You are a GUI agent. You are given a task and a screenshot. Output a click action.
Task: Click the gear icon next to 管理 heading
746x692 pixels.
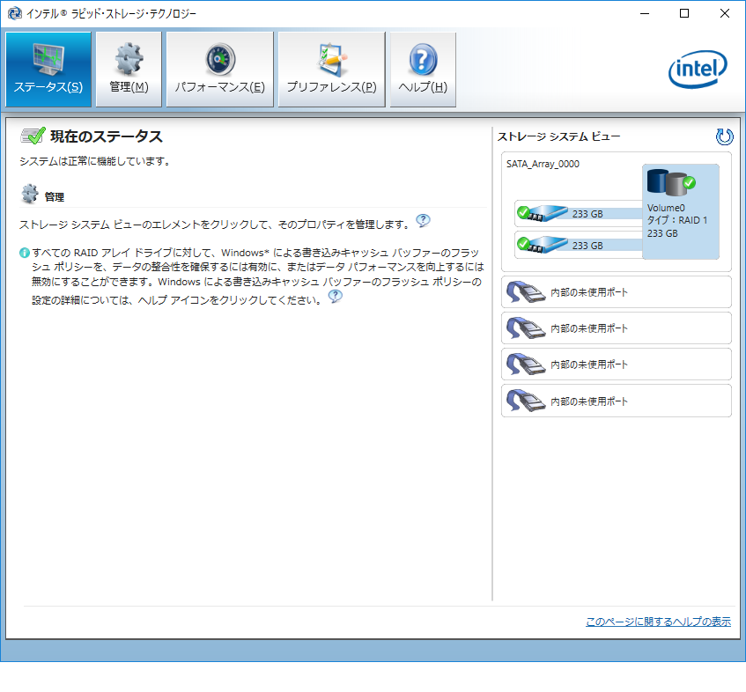coord(29,194)
